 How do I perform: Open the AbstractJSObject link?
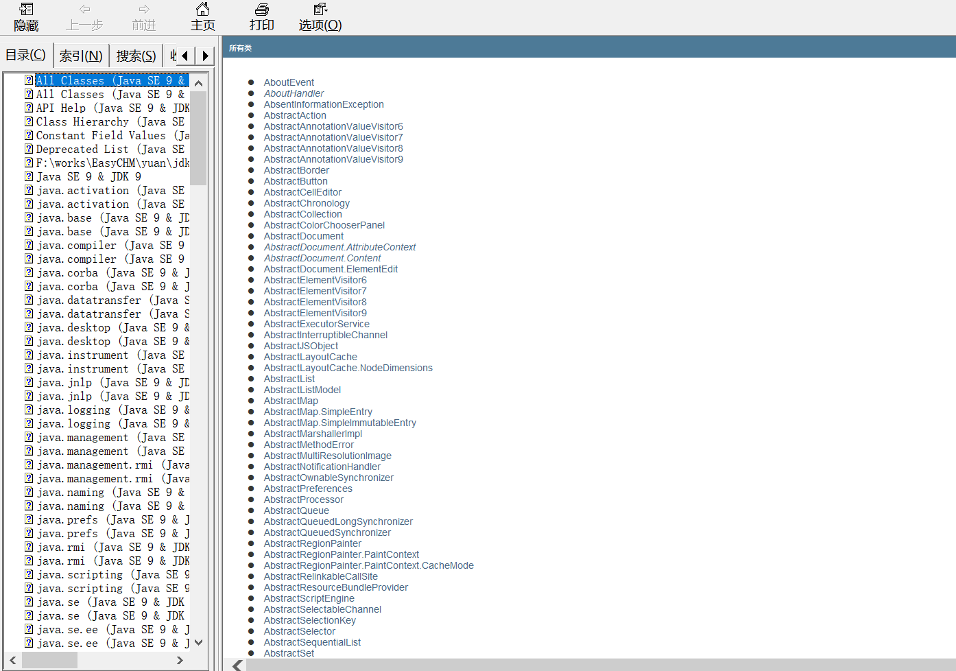click(300, 346)
